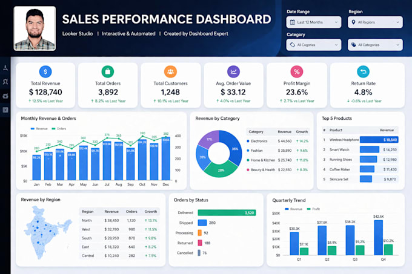Click the Orders legend in Monthly Revenue chart
Image resolution: width=412 pixels, height=274 pixels.
tap(59, 129)
